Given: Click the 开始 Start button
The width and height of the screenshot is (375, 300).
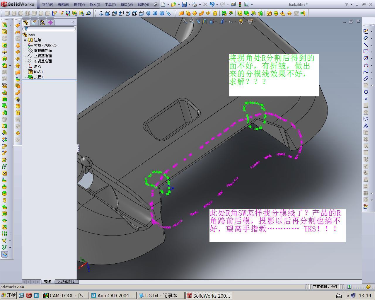Looking at the screenshot, I should click(8, 295).
